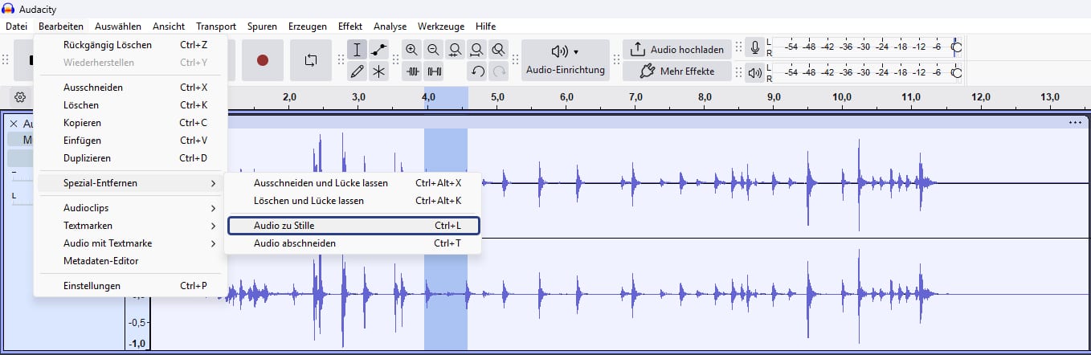Click the Audacity title bar logo

10,9
